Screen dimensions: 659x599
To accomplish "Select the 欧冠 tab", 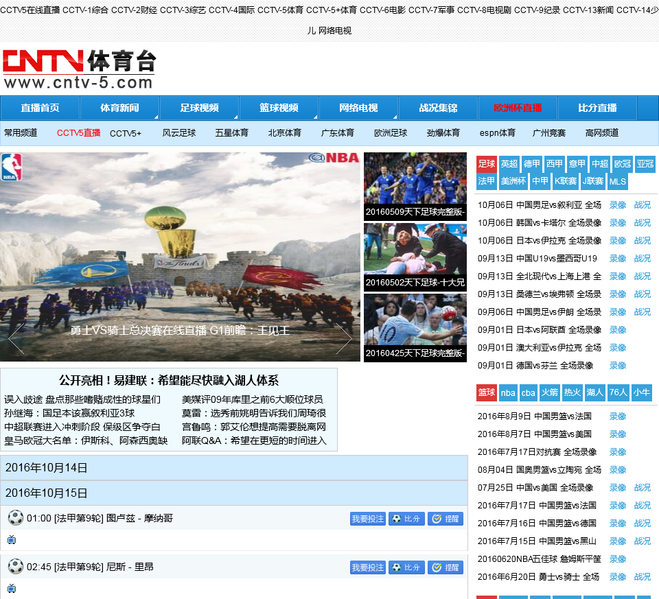I will tap(623, 164).
